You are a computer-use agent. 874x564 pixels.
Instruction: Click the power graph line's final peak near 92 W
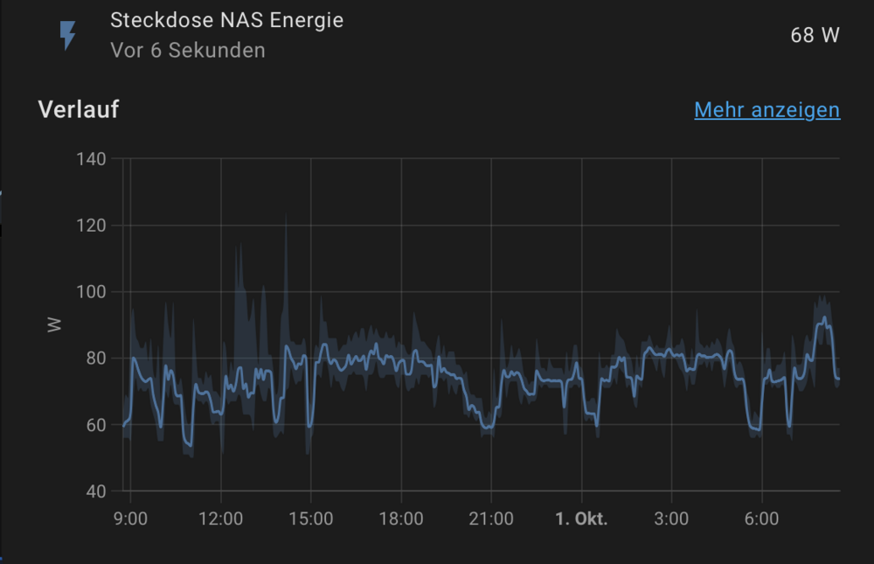(824, 318)
